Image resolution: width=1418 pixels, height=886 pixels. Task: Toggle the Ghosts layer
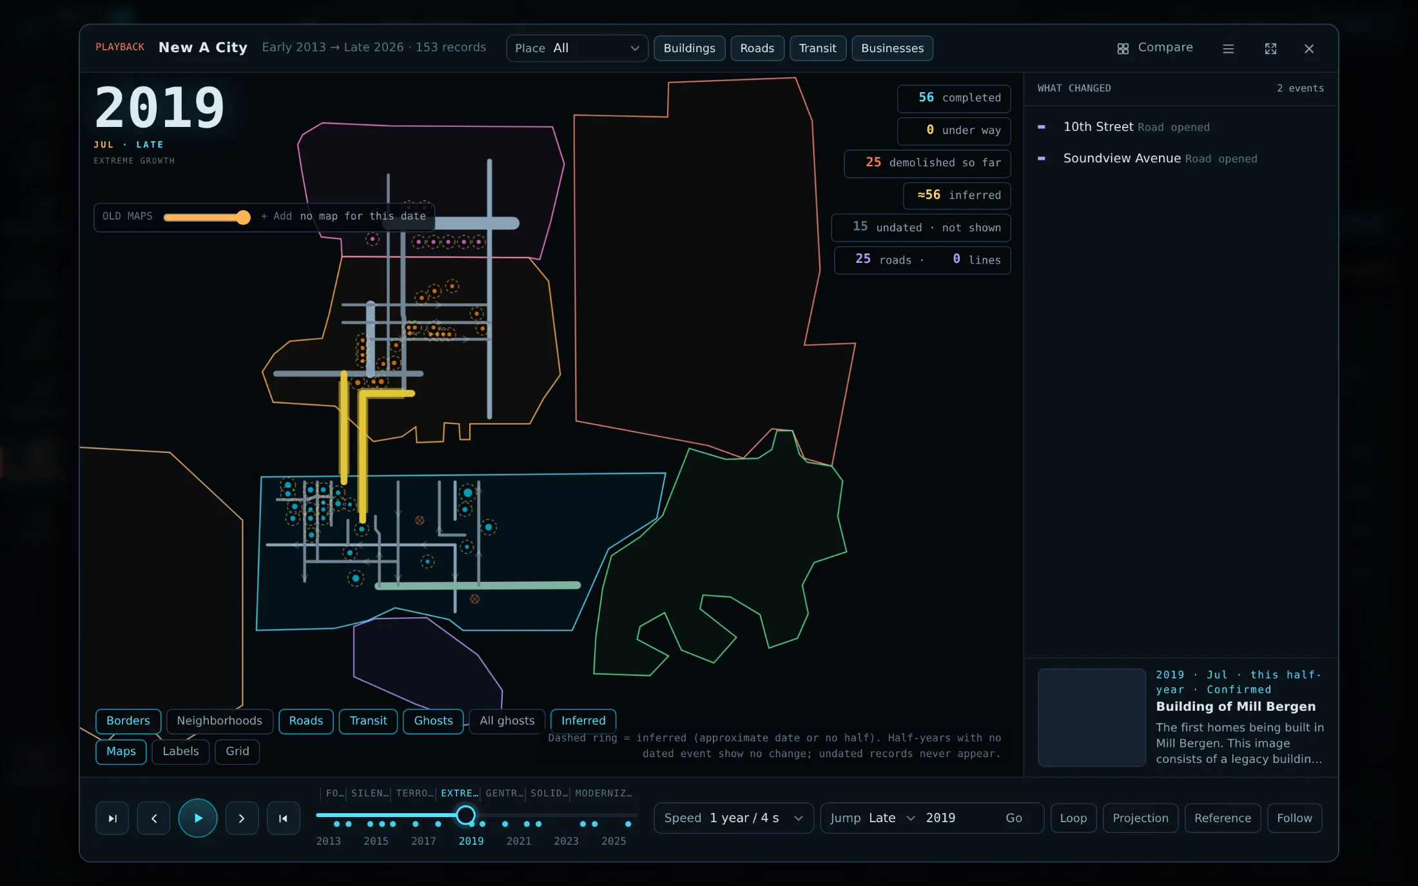point(433,720)
